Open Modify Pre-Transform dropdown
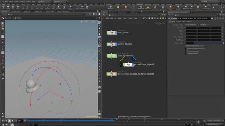This screenshot has width=225, height=126. pyautogui.click(x=196, y=46)
